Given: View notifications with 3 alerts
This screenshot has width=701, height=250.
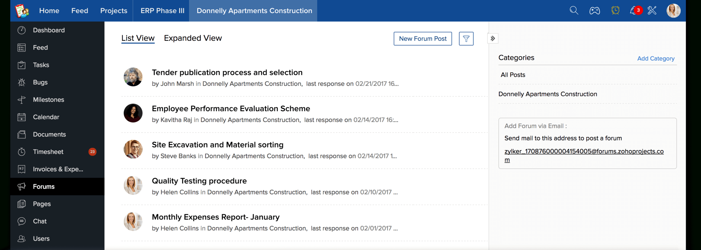Looking at the screenshot, I should pyautogui.click(x=634, y=10).
